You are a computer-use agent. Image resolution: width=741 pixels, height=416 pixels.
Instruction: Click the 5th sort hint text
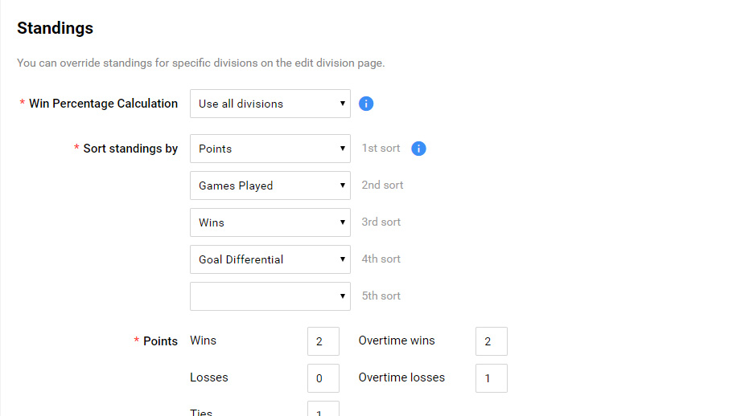[381, 296]
